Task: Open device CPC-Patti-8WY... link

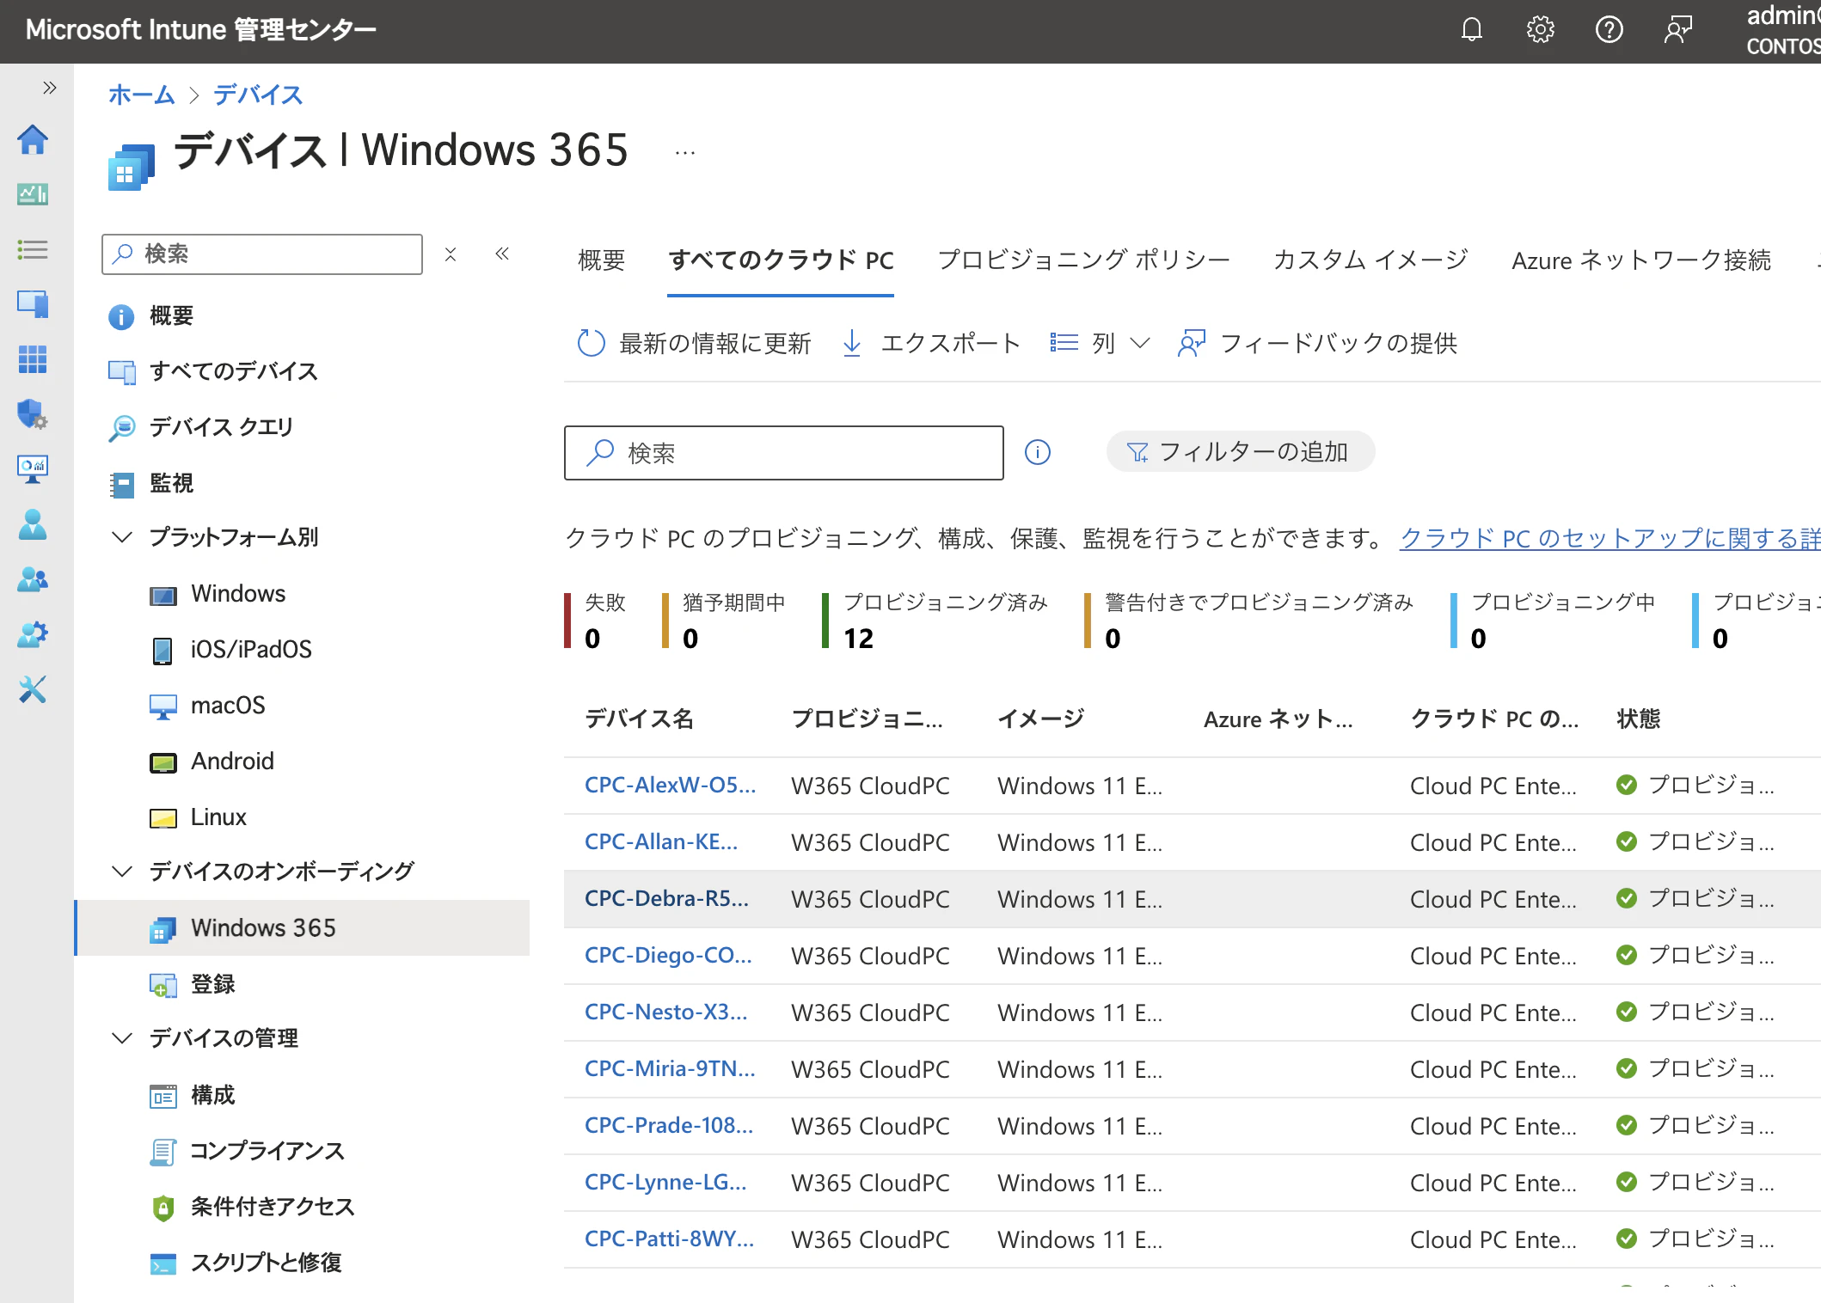Action: click(670, 1239)
